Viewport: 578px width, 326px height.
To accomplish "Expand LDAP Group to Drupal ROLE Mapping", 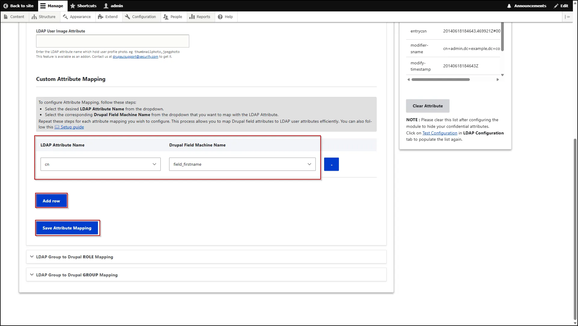I will pyautogui.click(x=74, y=257).
